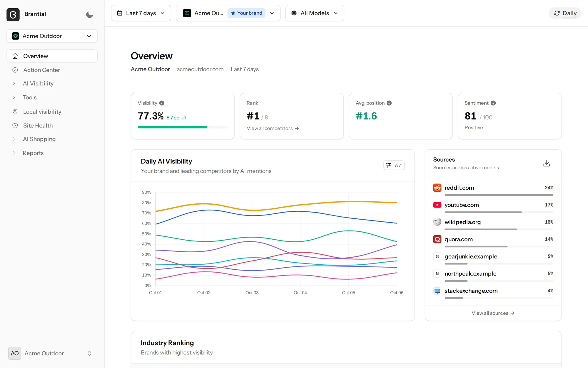588x368 pixels.
Task: Click the Acme Outdoor workspace logo icon
Action: pyautogui.click(x=16, y=36)
